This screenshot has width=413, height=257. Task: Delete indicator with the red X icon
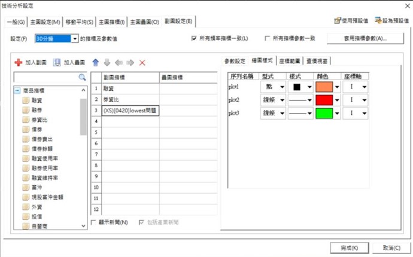coord(142,63)
